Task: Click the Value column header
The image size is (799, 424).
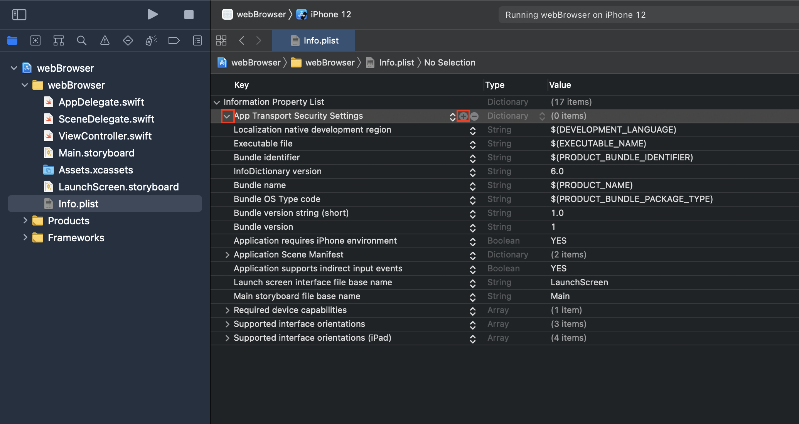Action: click(x=560, y=85)
